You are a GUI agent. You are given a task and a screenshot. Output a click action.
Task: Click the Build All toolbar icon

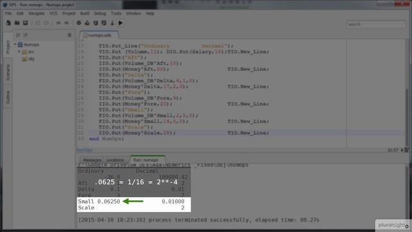click(x=88, y=23)
